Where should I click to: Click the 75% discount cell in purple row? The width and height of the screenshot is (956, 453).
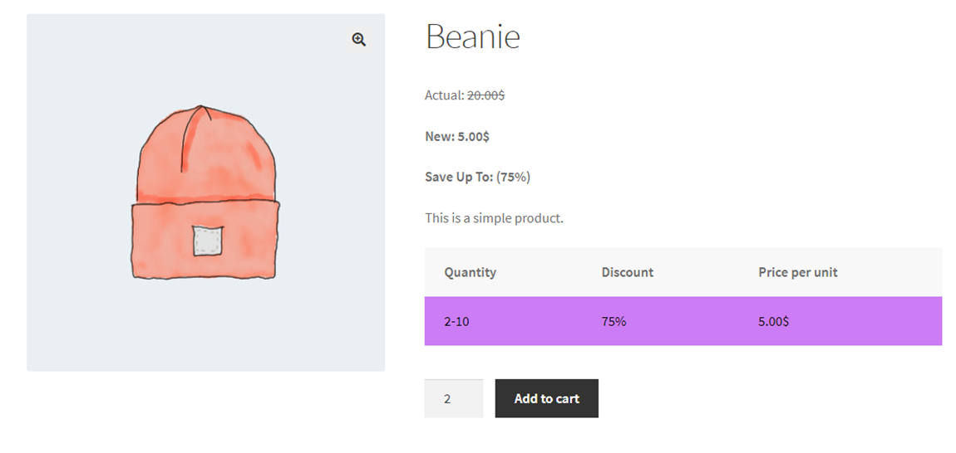tap(614, 321)
